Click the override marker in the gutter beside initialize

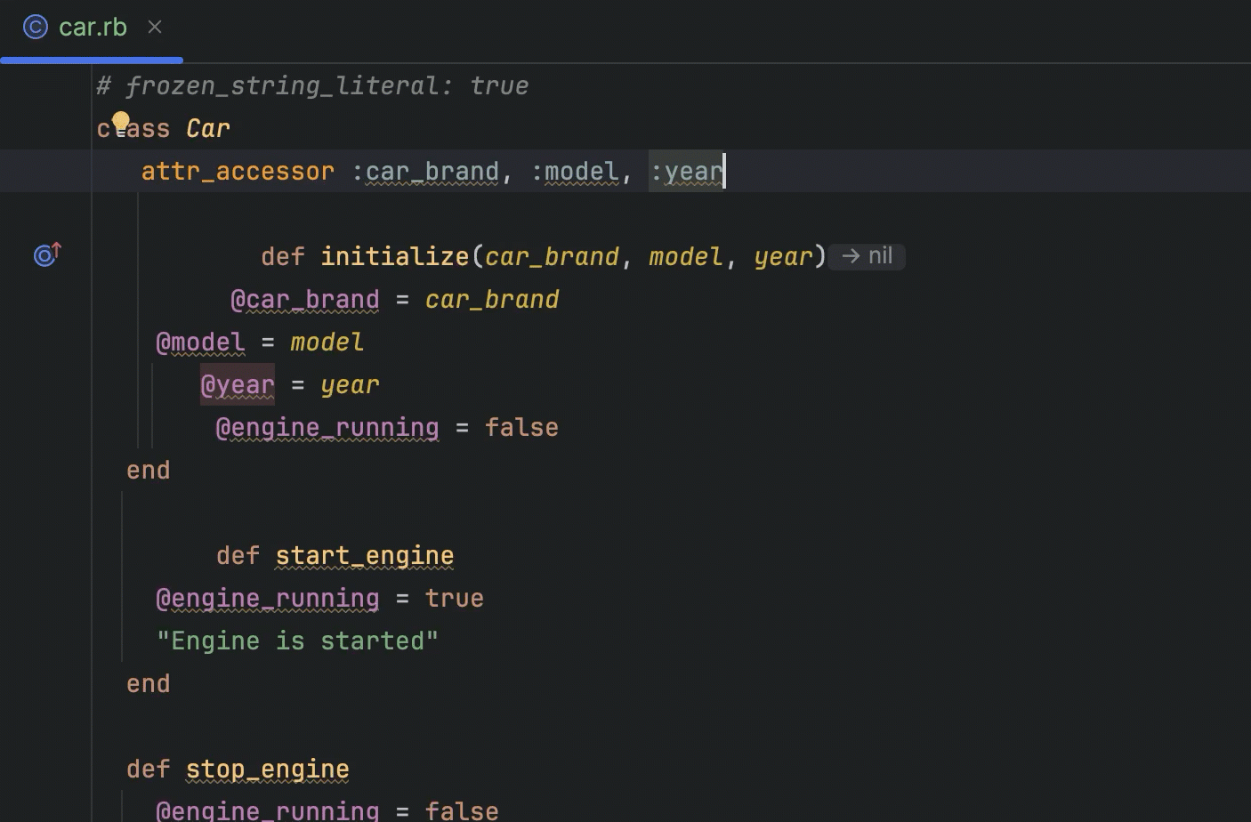pos(45,255)
